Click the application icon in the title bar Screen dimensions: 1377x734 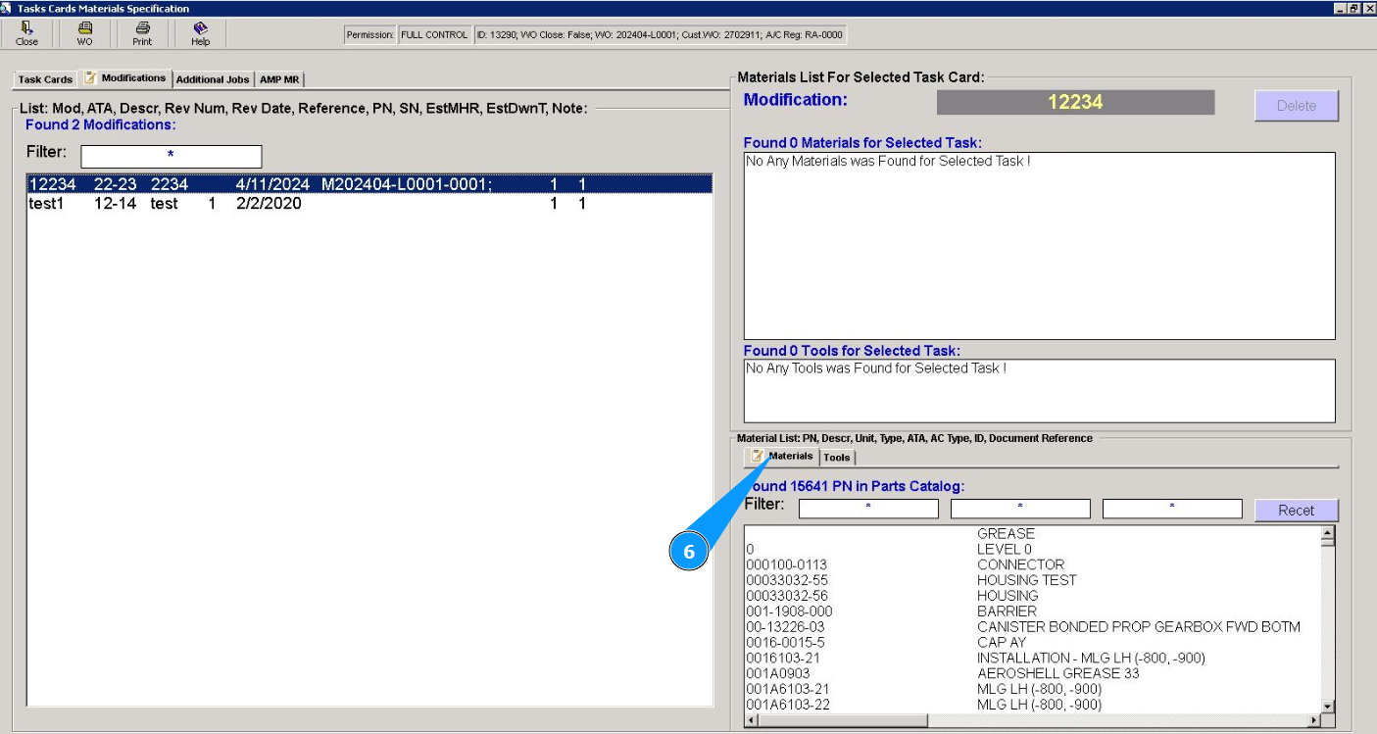coord(8,8)
